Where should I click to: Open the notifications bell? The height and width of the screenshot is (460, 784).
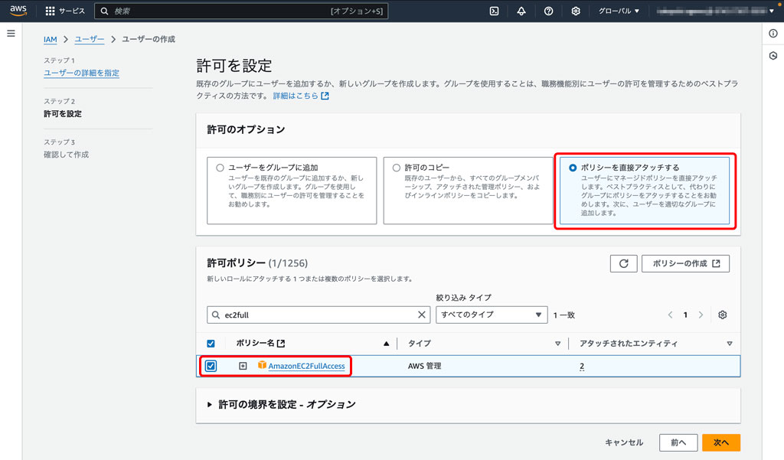click(x=521, y=11)
